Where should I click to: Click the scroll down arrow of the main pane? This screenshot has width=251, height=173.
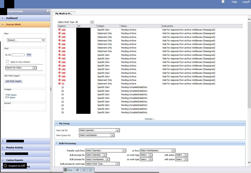pyautogui.click(x=249, y=163)
